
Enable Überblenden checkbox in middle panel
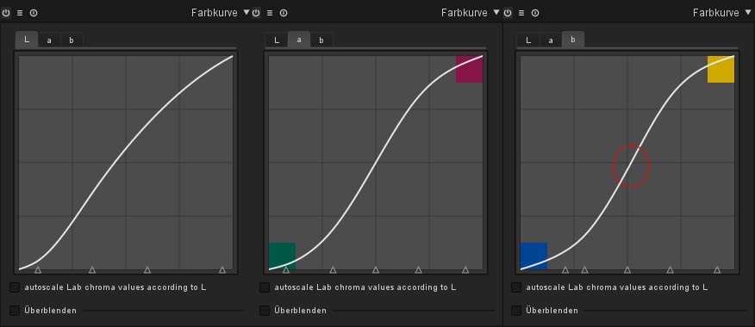(265, 311)
